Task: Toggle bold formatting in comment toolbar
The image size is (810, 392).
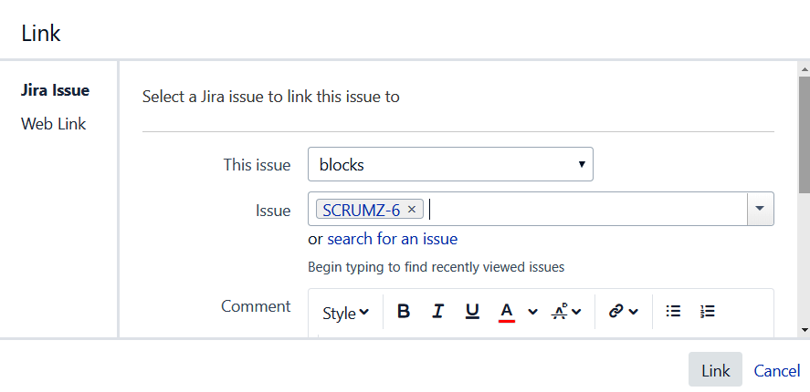Action: [404, 311]
